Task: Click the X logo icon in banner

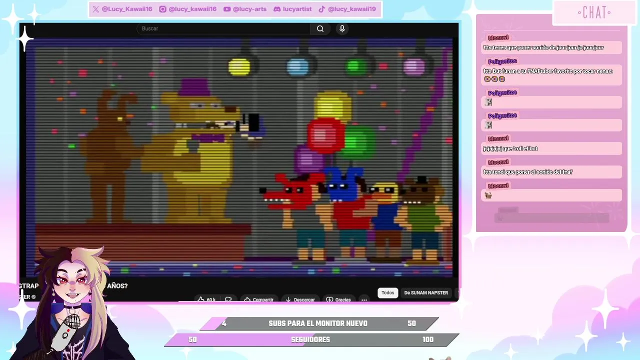Action: (x=96, y=9)
